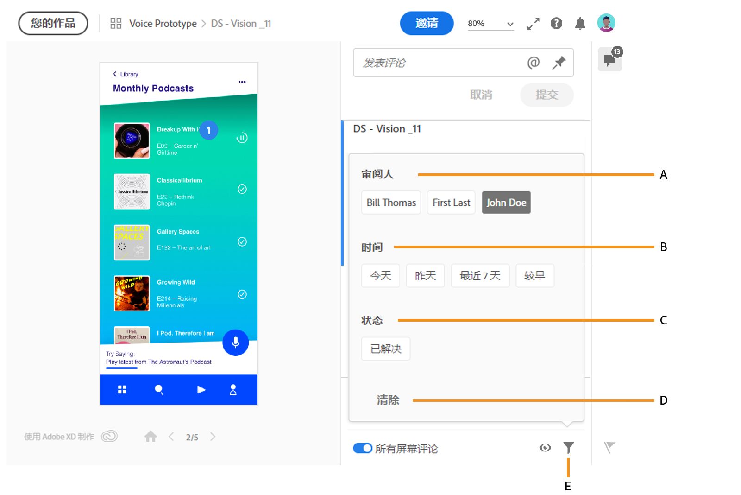Click the grid icon beside Voice Prototype breadcrumb
Screen dimensions: 741x495
pyautogui.click(x=115, y=23)
